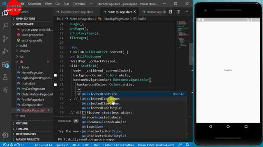
Task: Open the View menu
Action: click(48, 4)
